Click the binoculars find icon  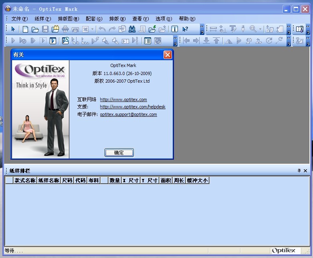click(x=132, y=29)
